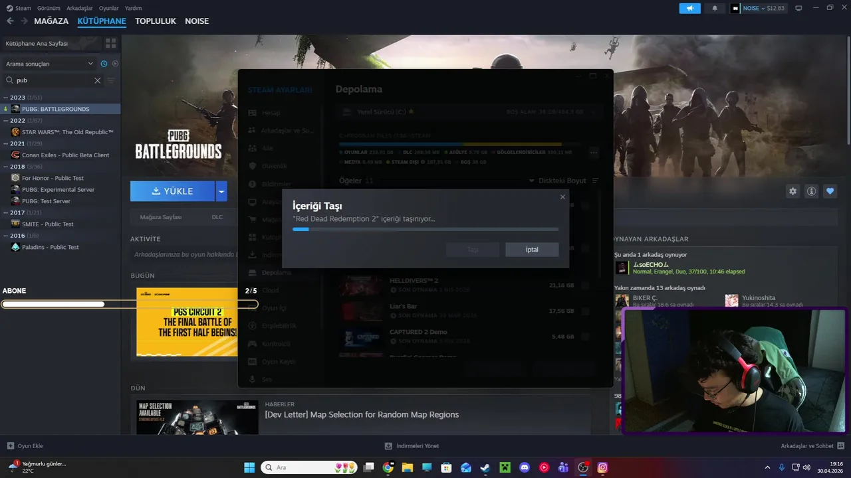Open the Arkadaşlar menu
851x478 pixels.
pyautogui.click(x=80, y=8)
